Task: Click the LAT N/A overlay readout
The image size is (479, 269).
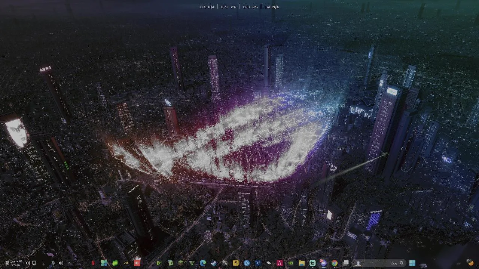Action: click(x=272, y=7)
